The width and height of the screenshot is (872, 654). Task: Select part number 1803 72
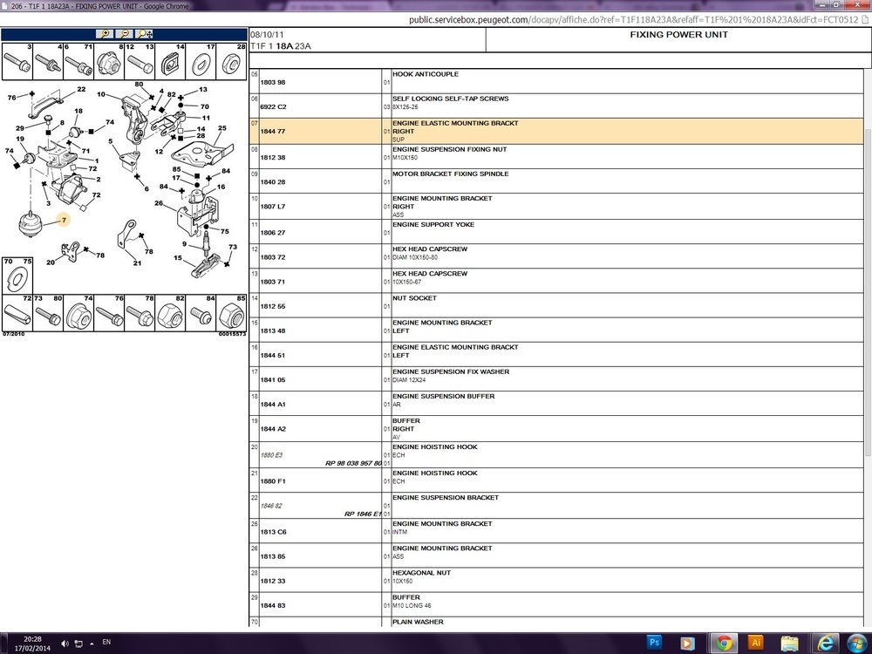click(x=272, y=257)
